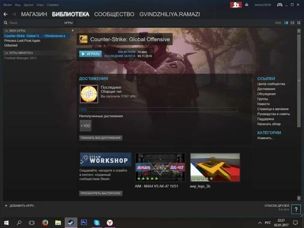This screenshot has height=228, width=304.
Task: Launch Firefox from taskbar
Action: pos(45,223)
